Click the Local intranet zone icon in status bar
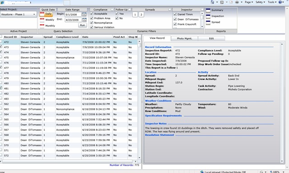The width and height of the screenshot is (289, 173). [202, 172]
